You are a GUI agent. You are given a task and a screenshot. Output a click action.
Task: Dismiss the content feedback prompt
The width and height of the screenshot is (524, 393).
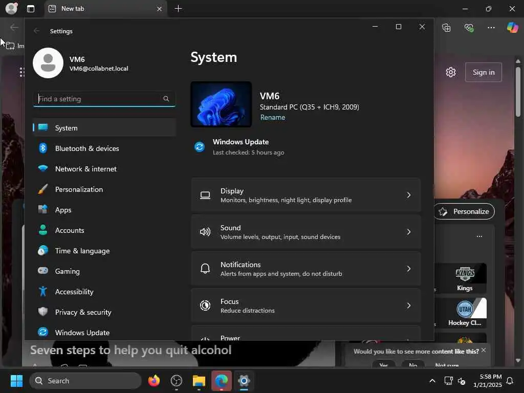[x=484, y=350]
